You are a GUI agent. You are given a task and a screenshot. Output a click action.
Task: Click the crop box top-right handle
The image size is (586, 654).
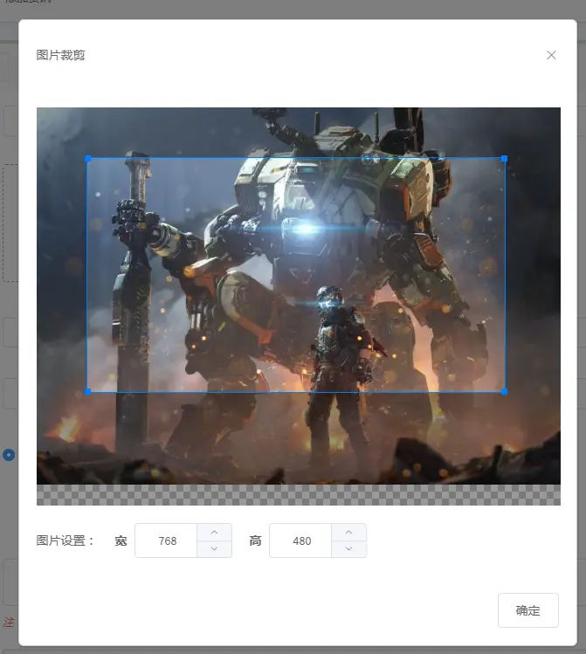pyautogui.click(x=504, y=159)
